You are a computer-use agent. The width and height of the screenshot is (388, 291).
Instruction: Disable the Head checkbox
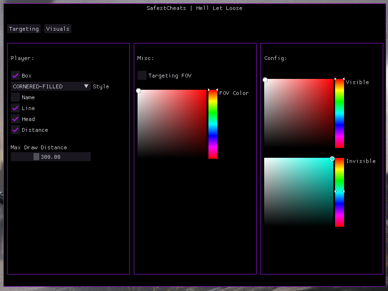(15, 119)
